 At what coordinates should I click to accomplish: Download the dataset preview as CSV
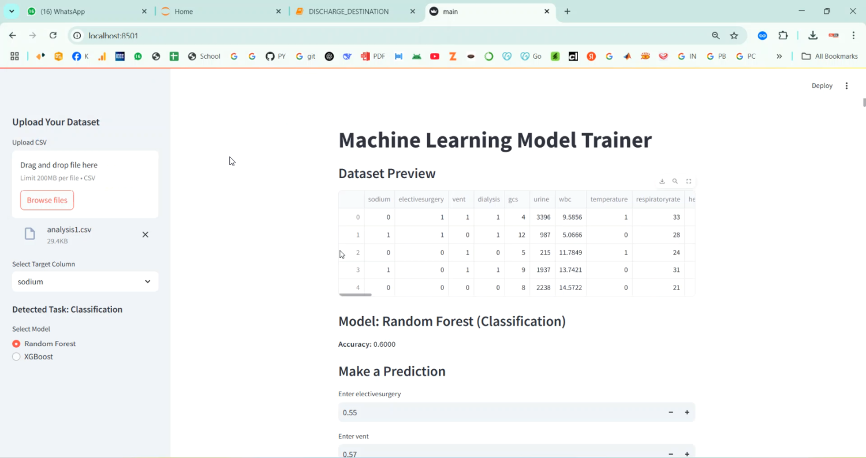click(662, 181)
